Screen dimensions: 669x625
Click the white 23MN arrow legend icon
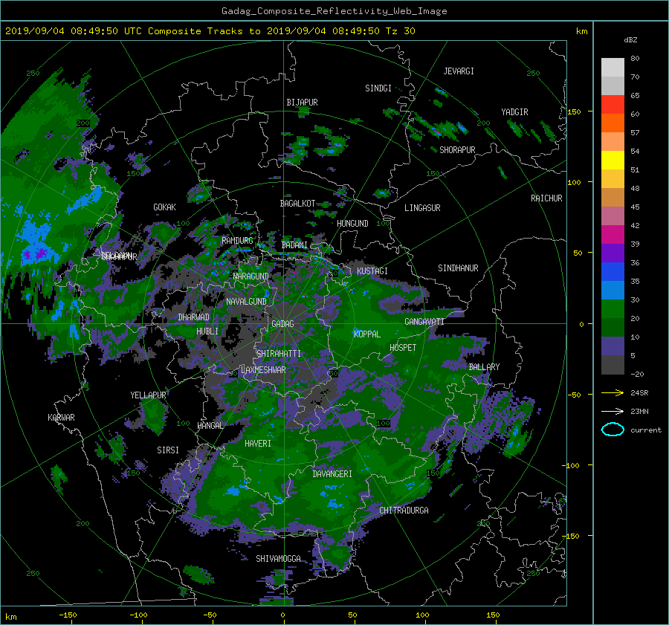coord(613,411)
